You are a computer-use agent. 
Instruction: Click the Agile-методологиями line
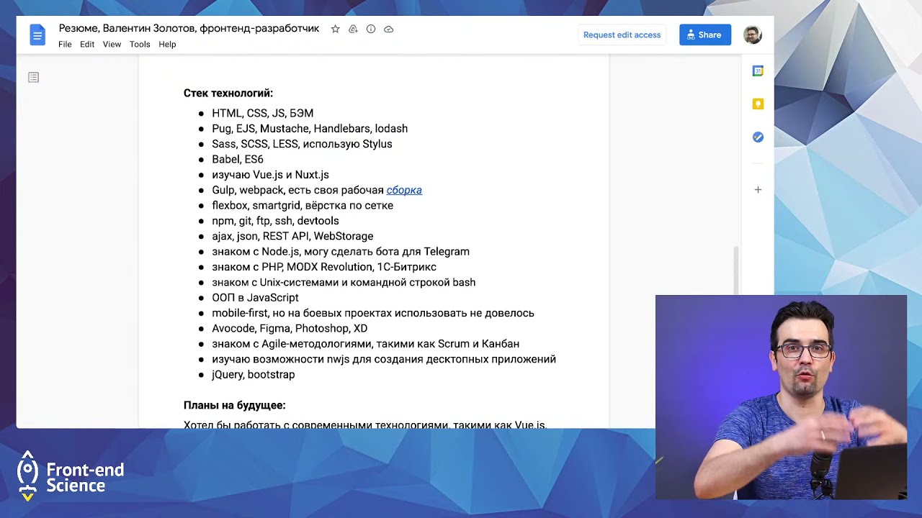point(365,344)
